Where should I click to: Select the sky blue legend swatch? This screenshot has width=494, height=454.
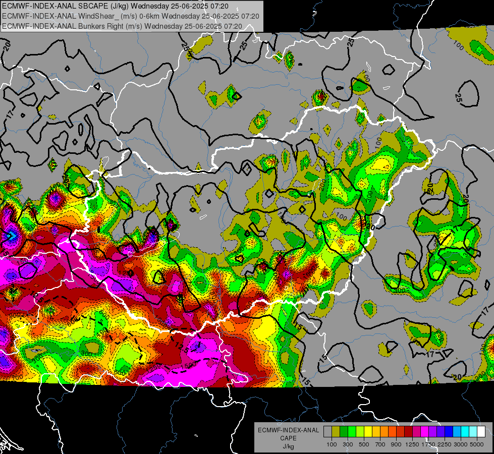coord(457,432)
